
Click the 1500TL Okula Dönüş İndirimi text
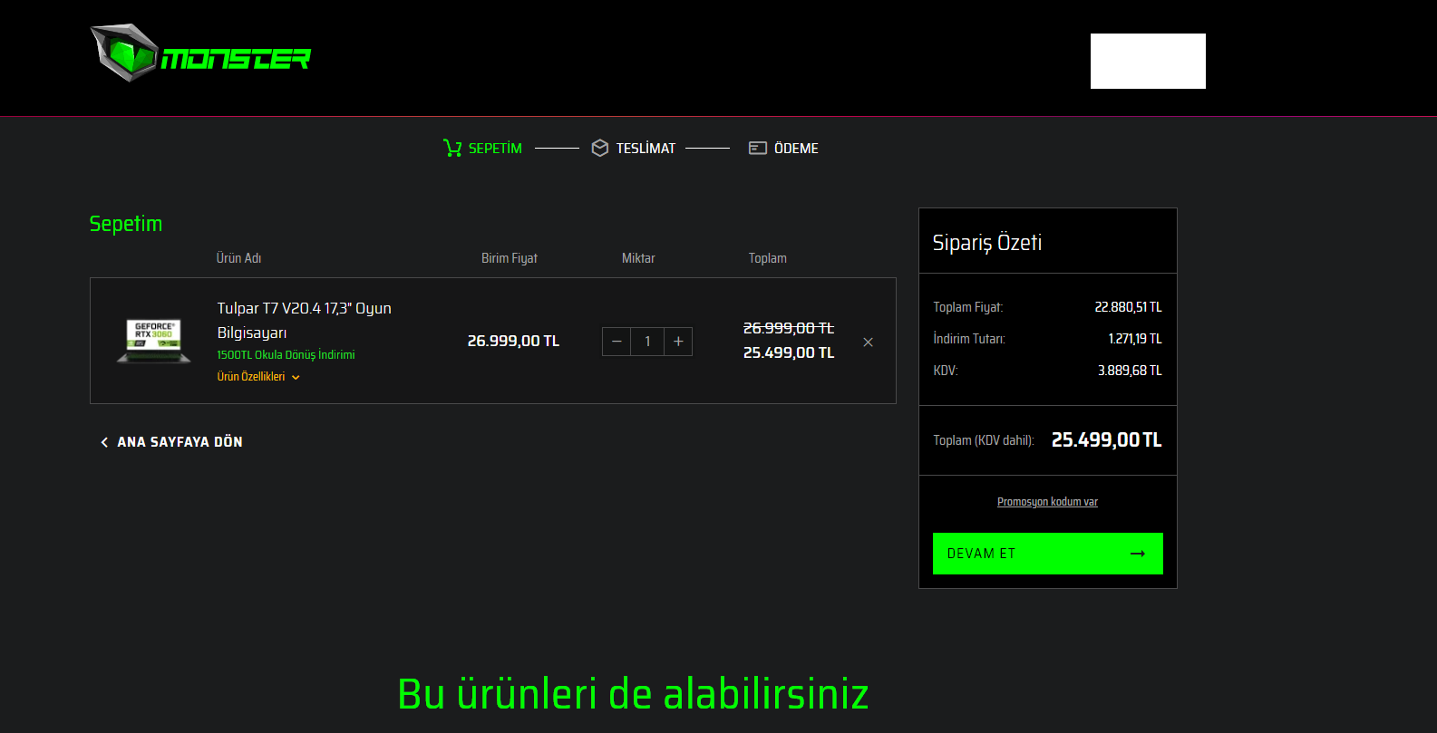286,355
